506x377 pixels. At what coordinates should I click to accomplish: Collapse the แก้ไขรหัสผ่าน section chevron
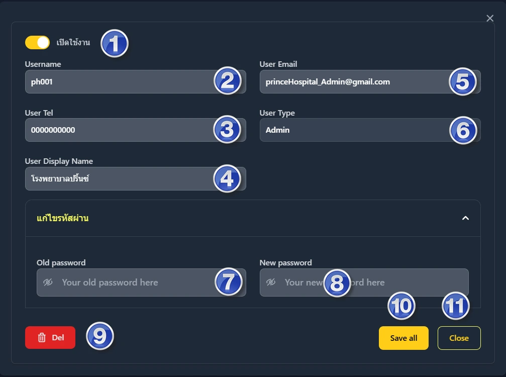pos(465,218)
